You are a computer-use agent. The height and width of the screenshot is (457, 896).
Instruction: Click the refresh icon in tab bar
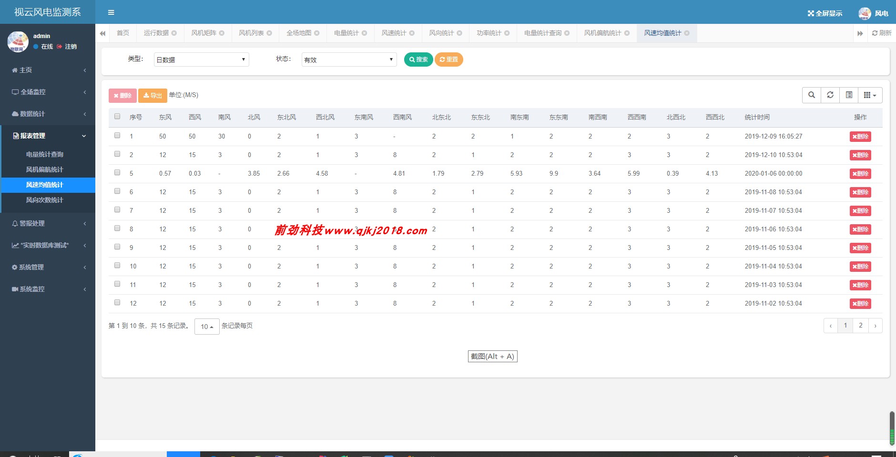881,33
